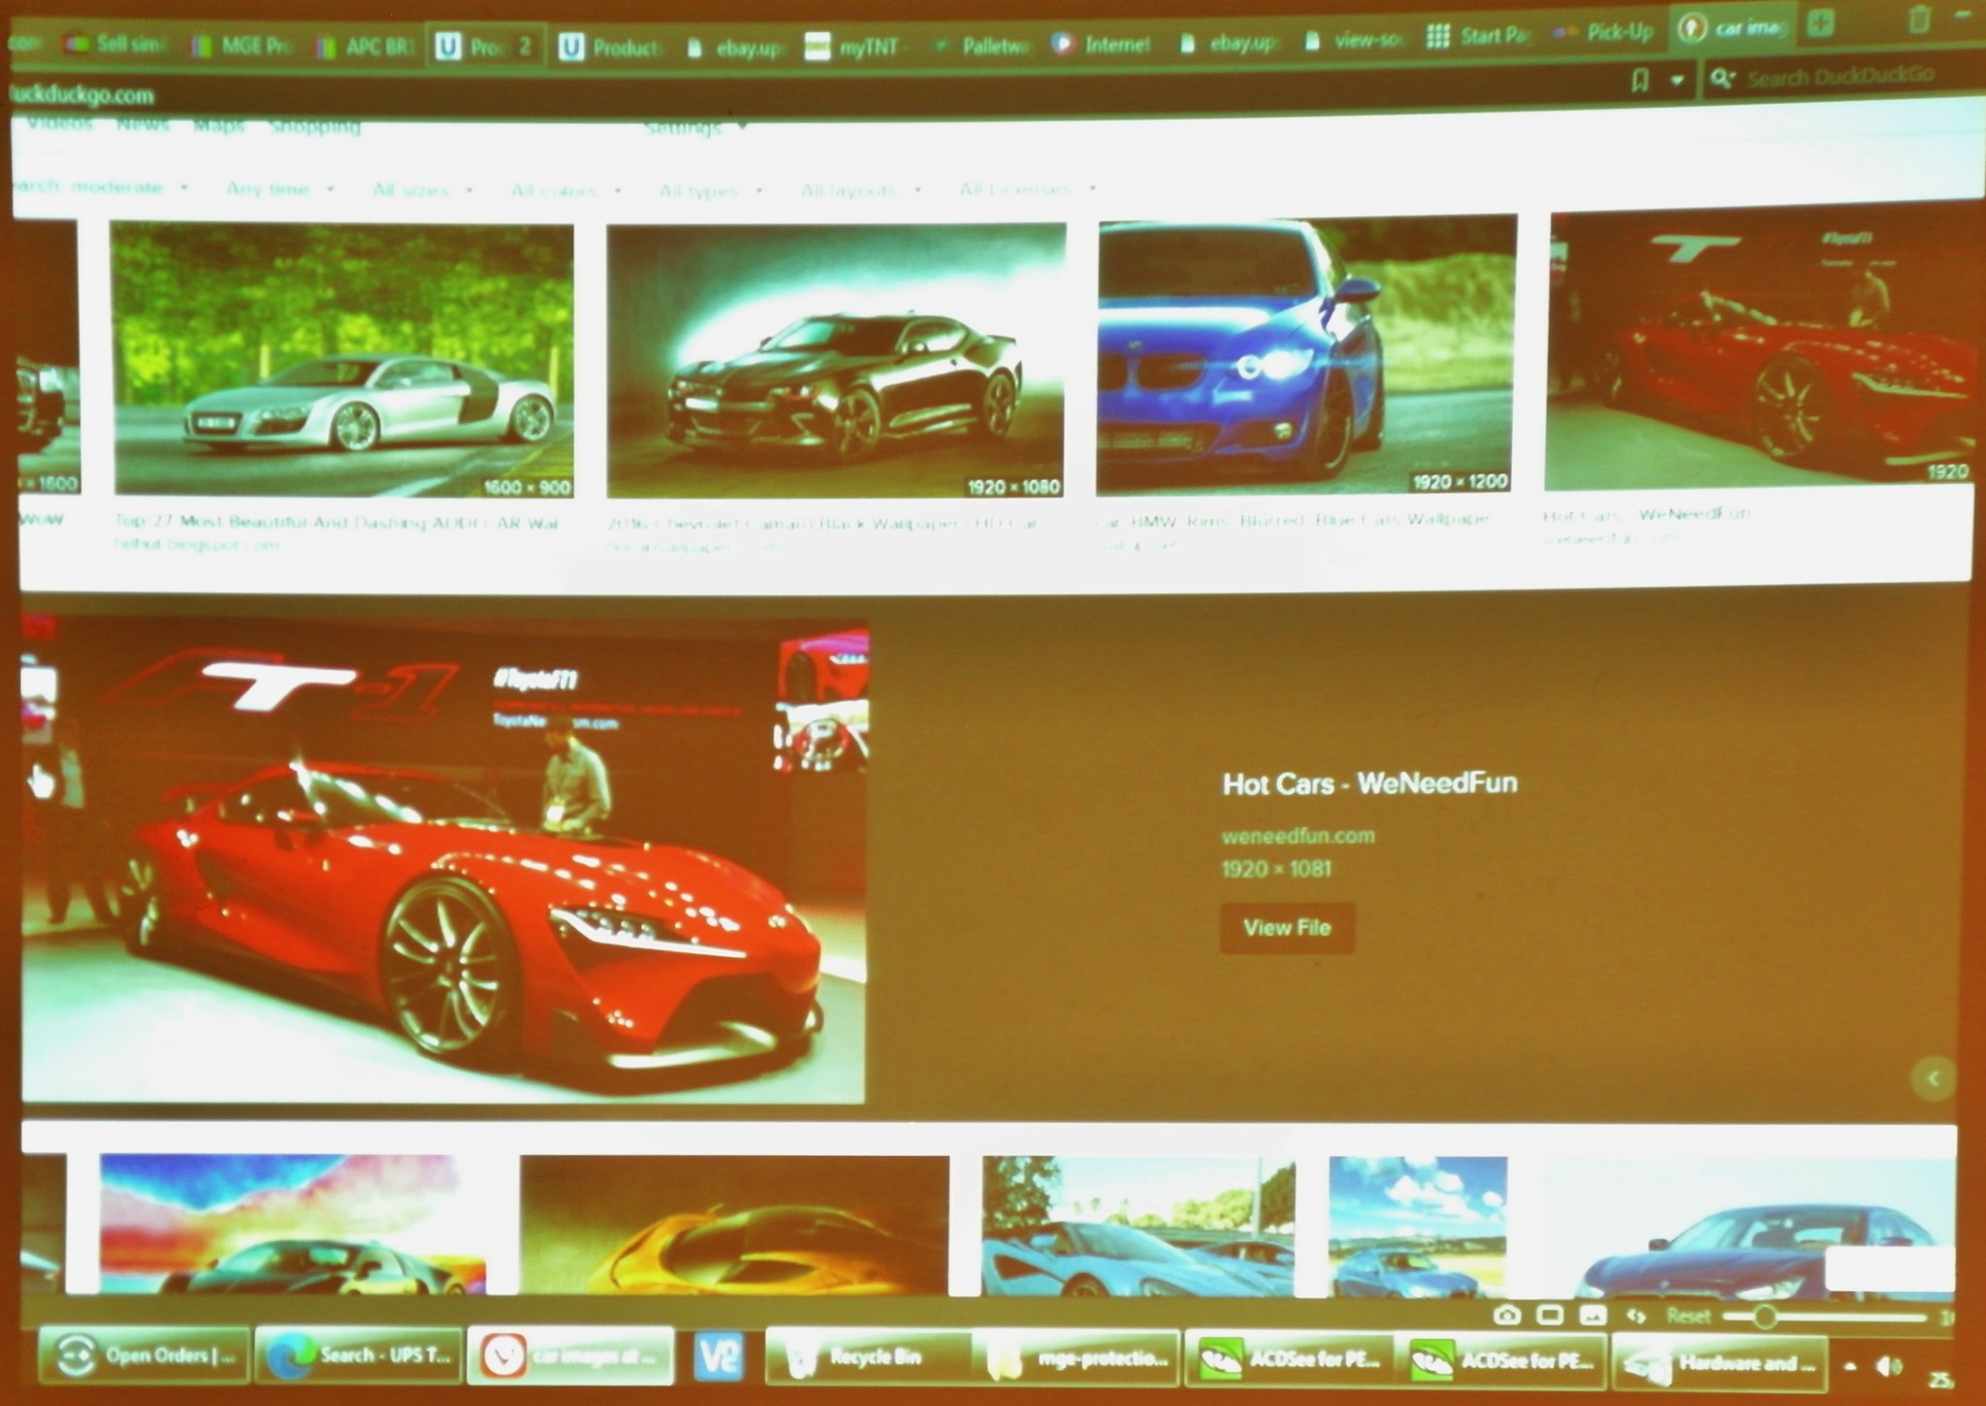Open a new tab with the plus button
The height and width of the screenshot is (1406, 1986).
click(1820, 24)
